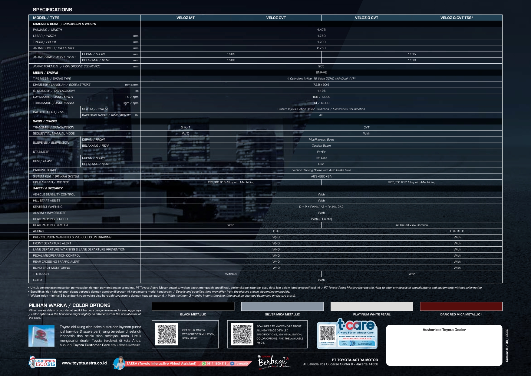
Task: Click the Messenger icon beside ToyotaID
Action: tap(232, 364)
